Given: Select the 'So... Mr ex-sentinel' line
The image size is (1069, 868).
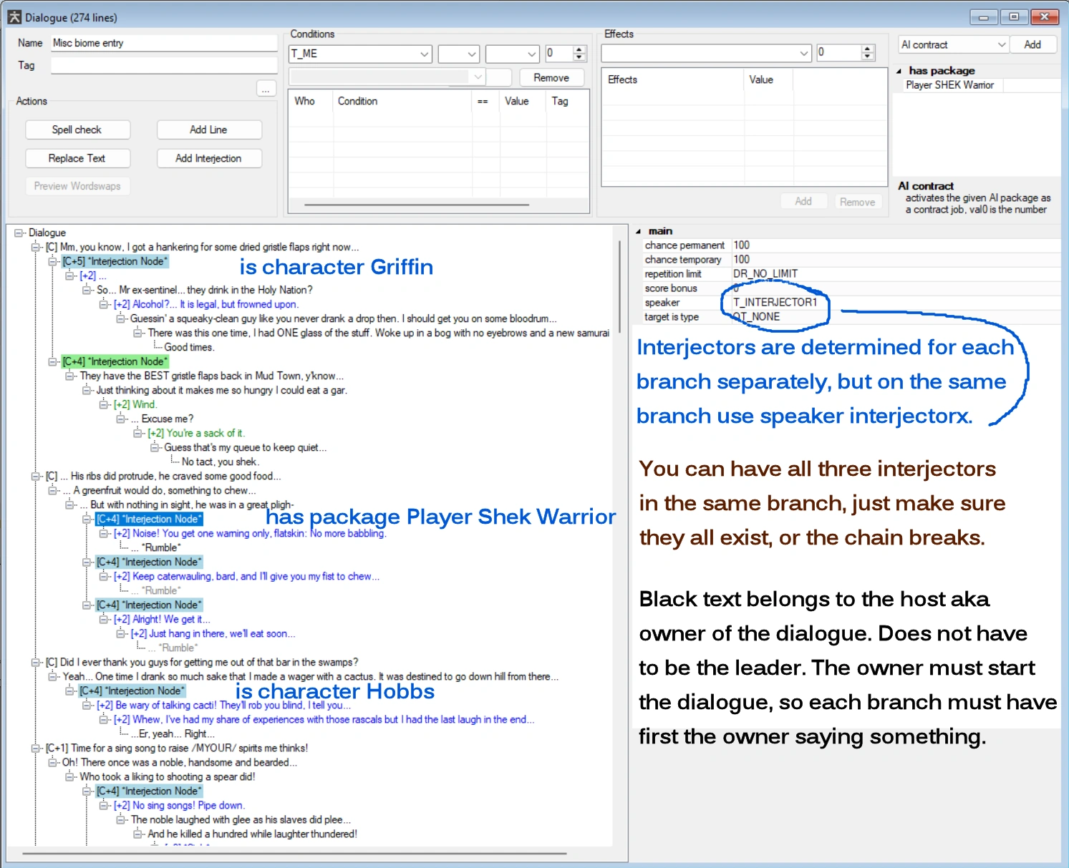Looking at the screenshot, I should pyautogui.click(x=205, y=290).
